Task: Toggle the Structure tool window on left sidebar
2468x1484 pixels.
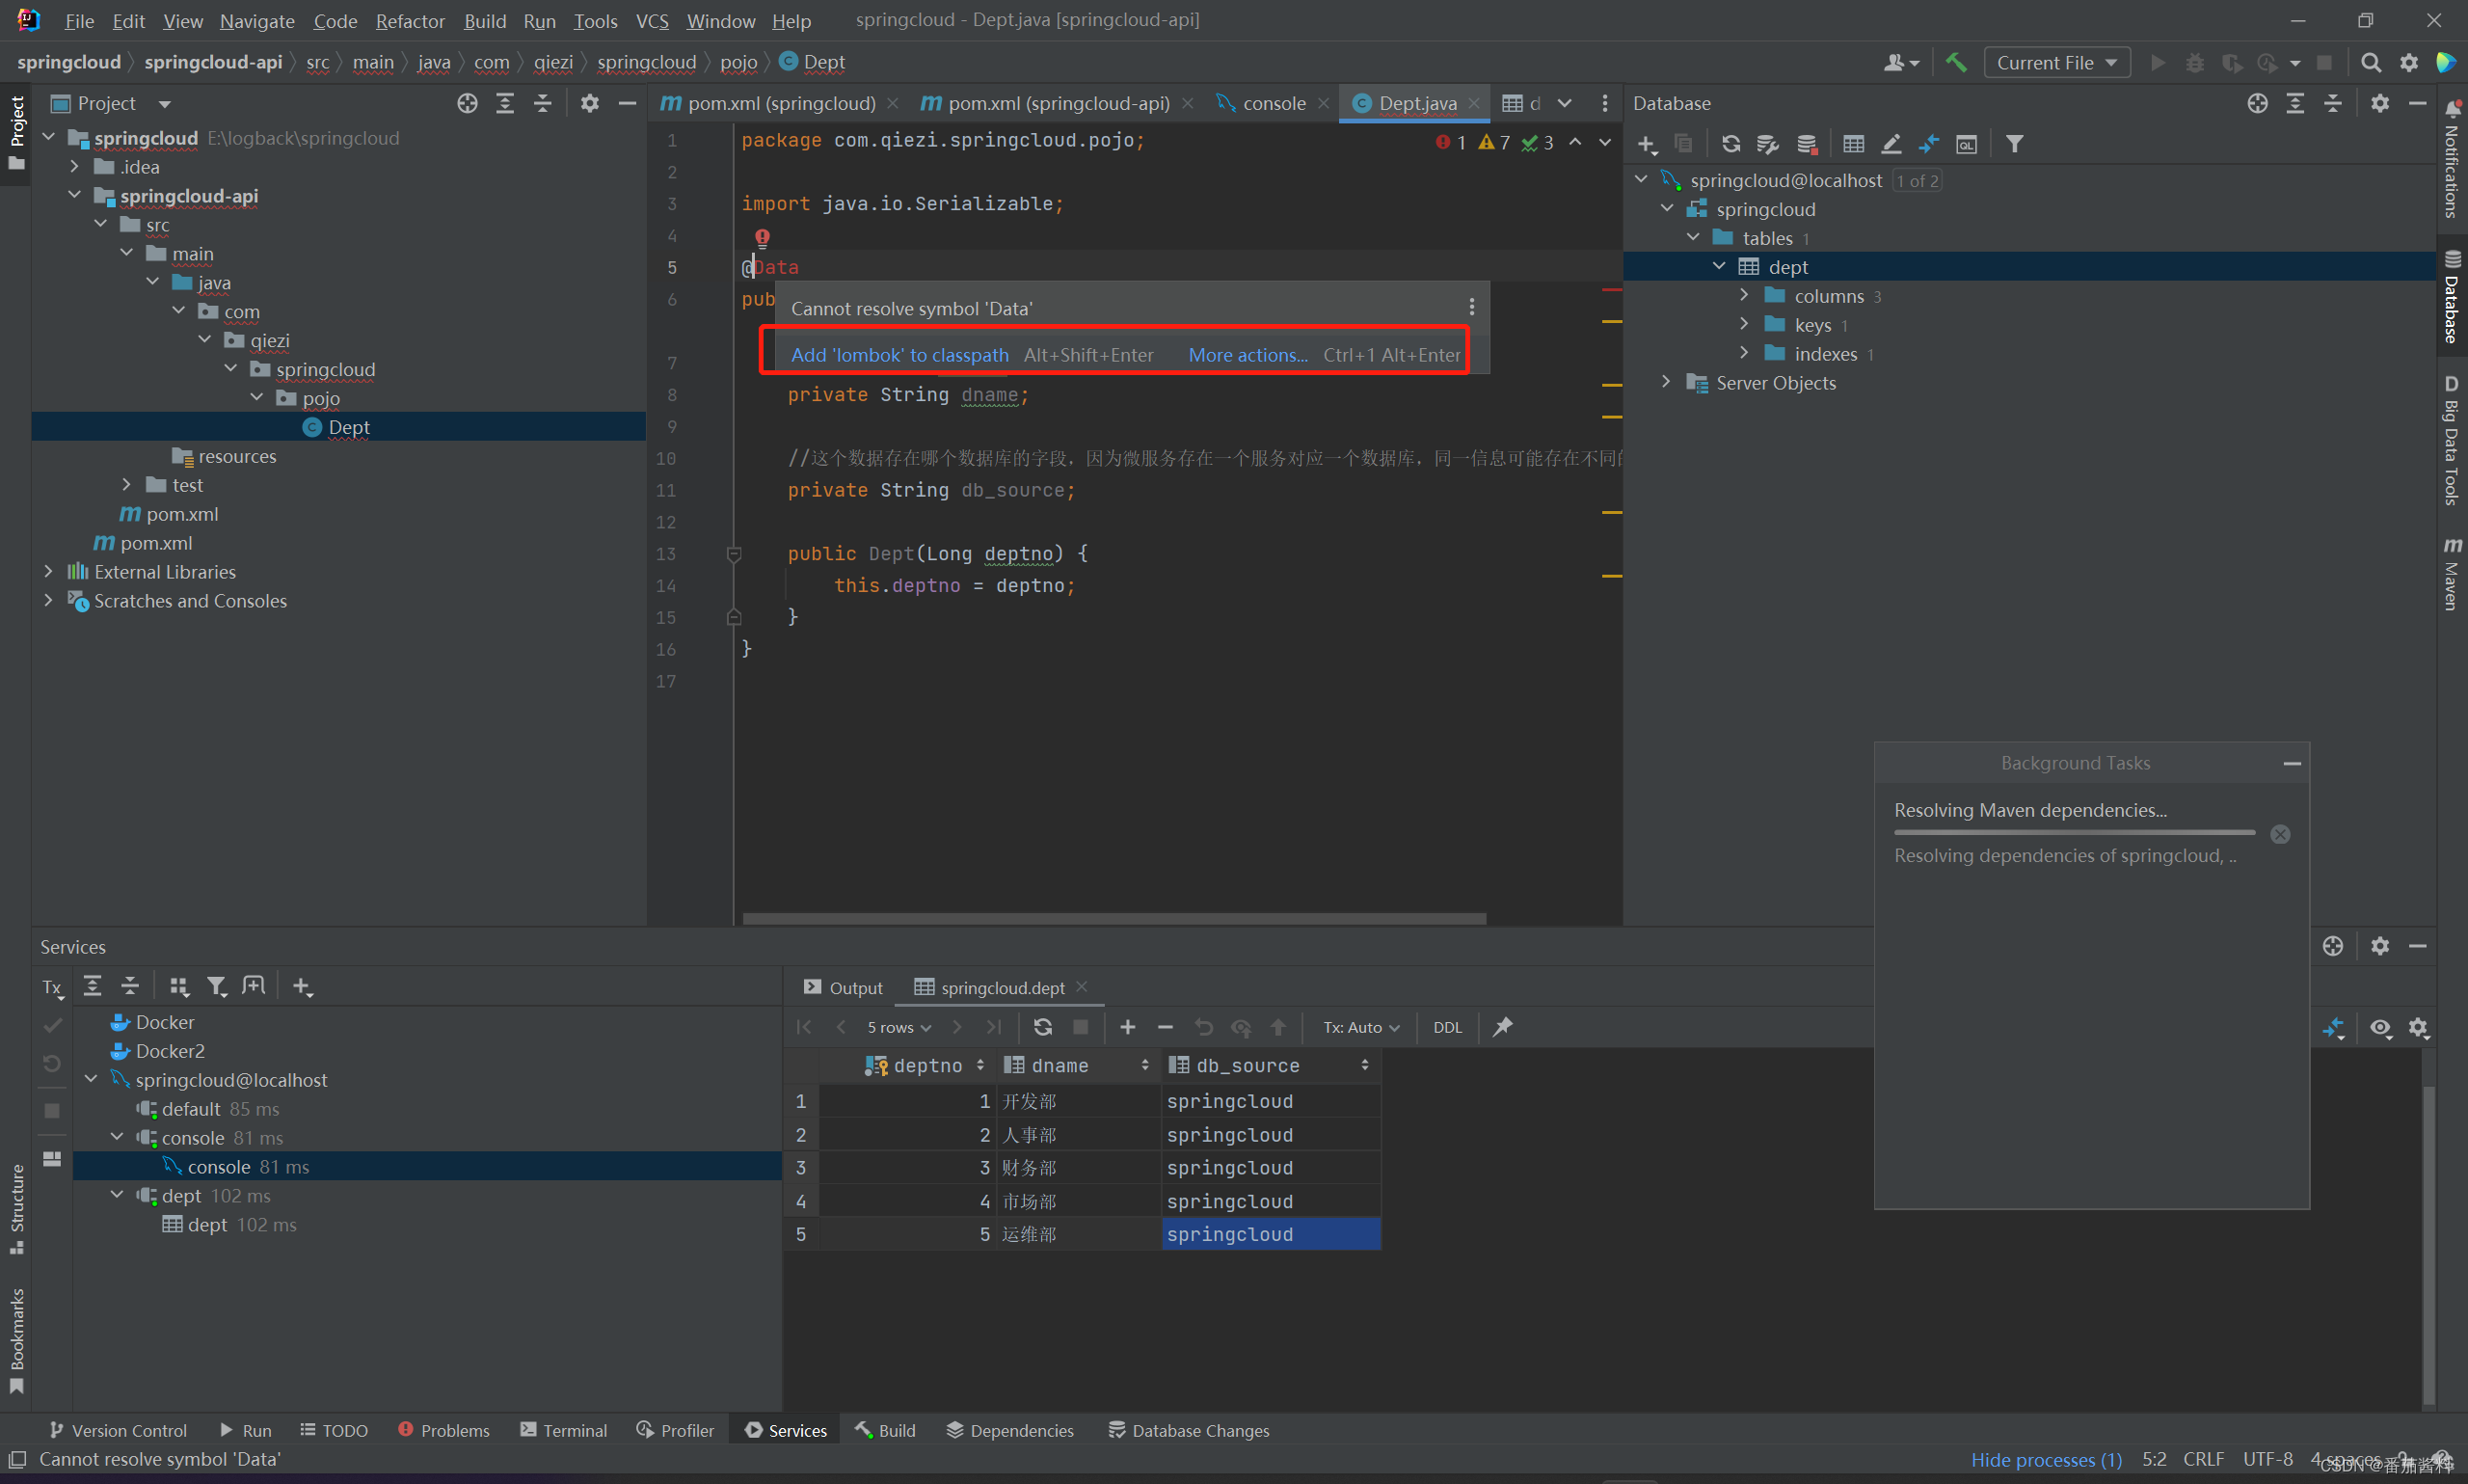Action: (x=16, y=1208)
